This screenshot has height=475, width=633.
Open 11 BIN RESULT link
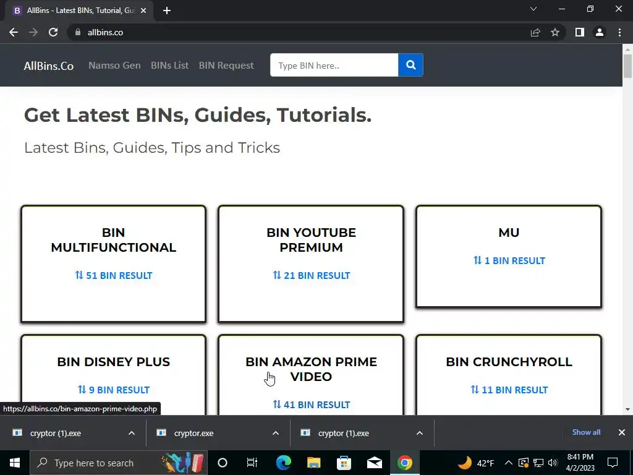[509, 390]
